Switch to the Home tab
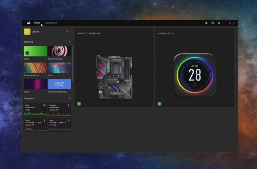Viewport: 257px width, 169px height. coord(37,23)
